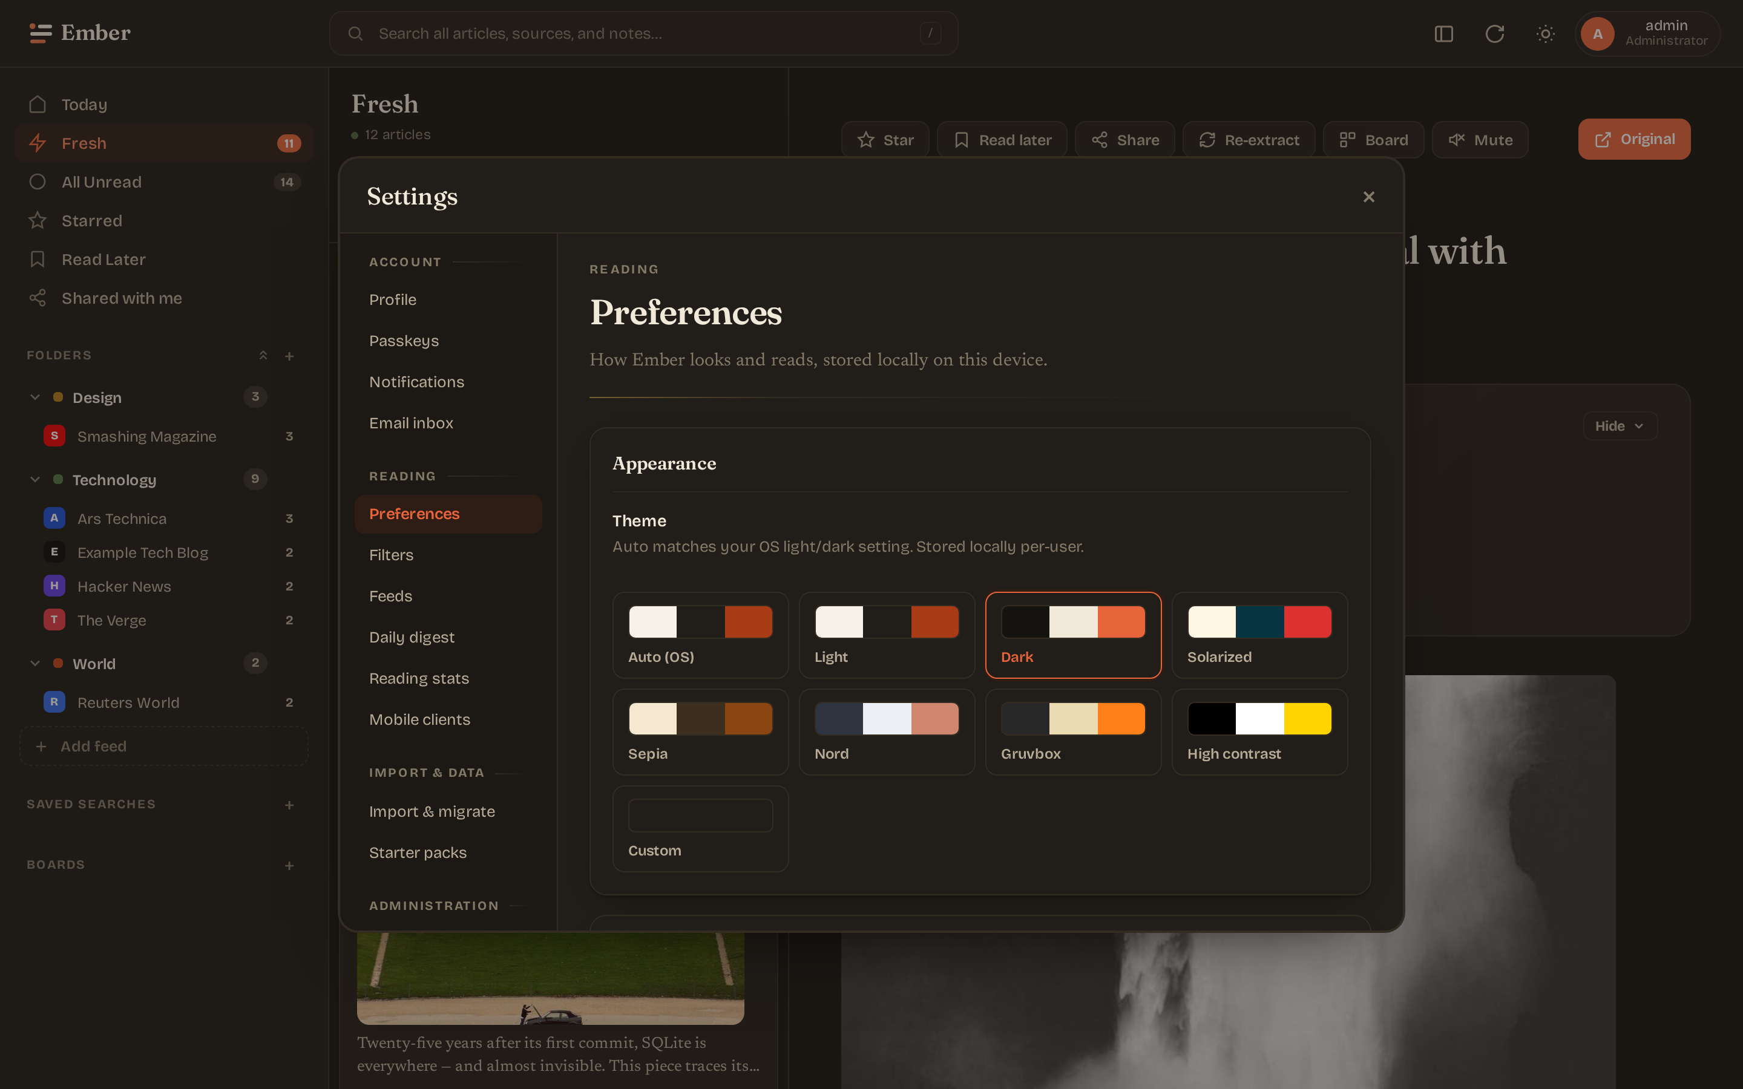Click the Ars Technica feed icon
Image resolution: width=1743 pixels, height=1089 pixels.
pyautogui.click(x=54, y=518)
